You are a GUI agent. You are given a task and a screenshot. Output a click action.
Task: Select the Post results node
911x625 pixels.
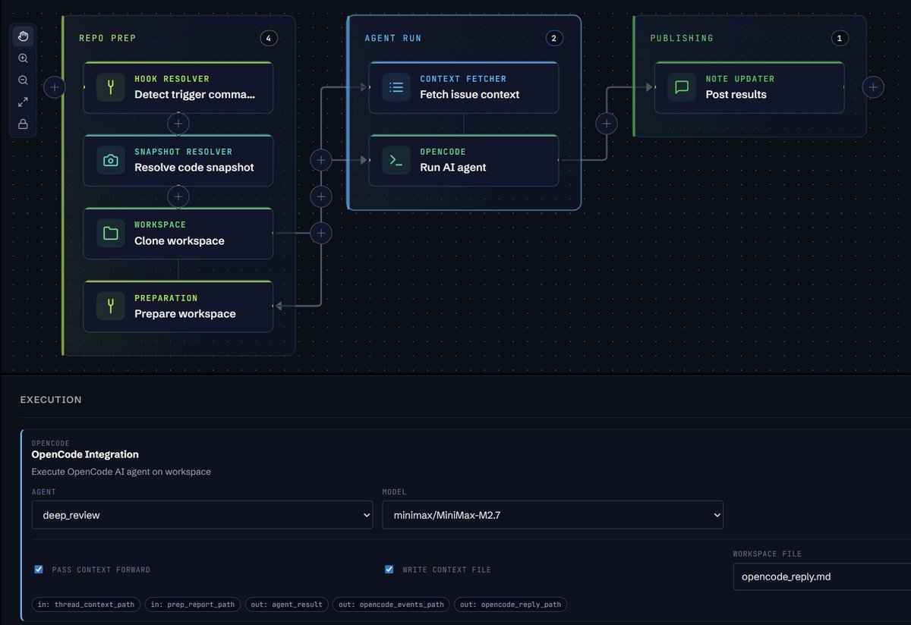pos(749,87)
